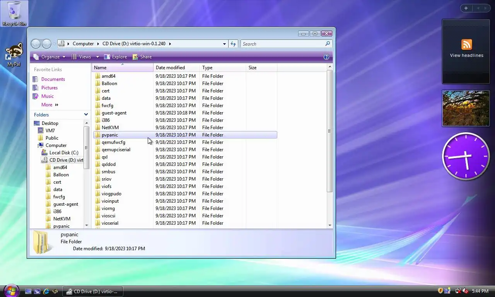The image size is (495, 297).
Task: Click the Windows Start orb
Action: tap(11, 291)
